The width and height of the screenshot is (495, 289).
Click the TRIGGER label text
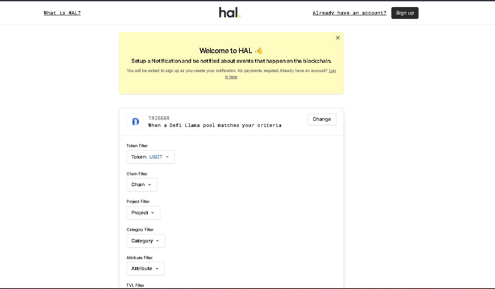click(159, 118)
